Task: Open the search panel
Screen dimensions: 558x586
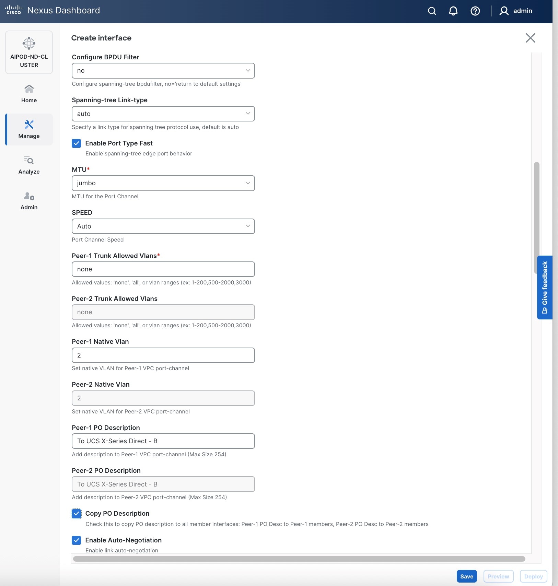Action: coord(432,11)
